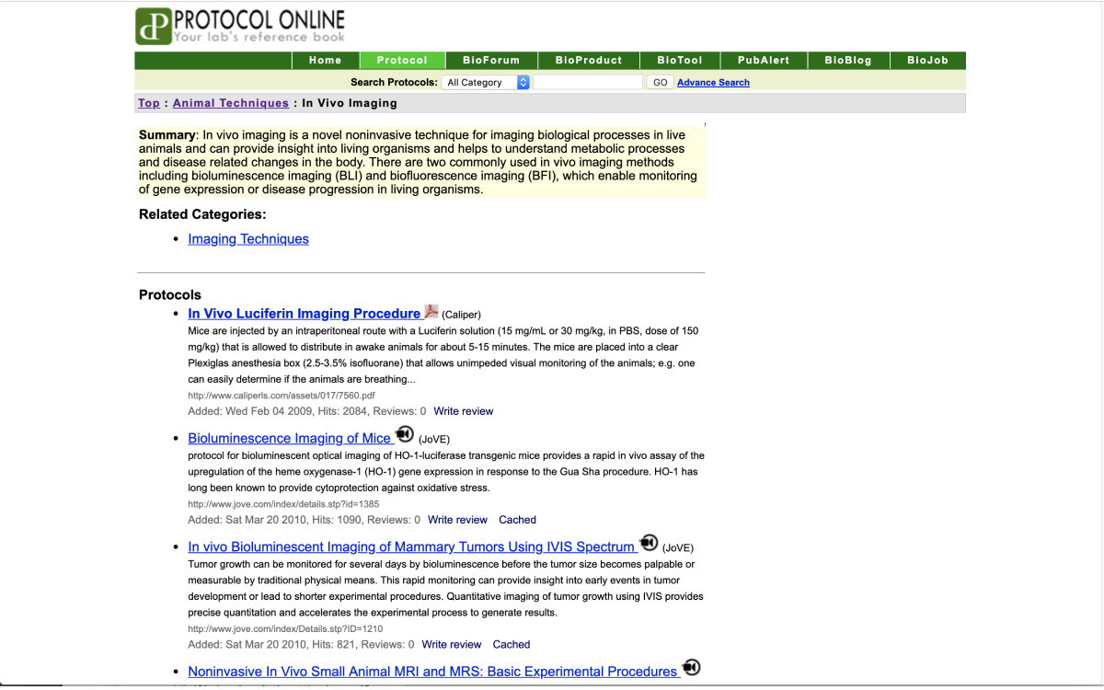Open the Advance Search link

[x=713, y=83]
